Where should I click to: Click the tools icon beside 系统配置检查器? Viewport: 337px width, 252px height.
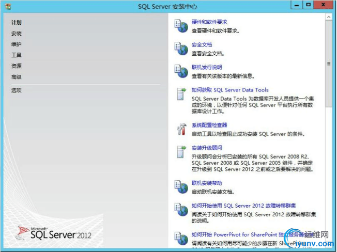pos(181,129)
